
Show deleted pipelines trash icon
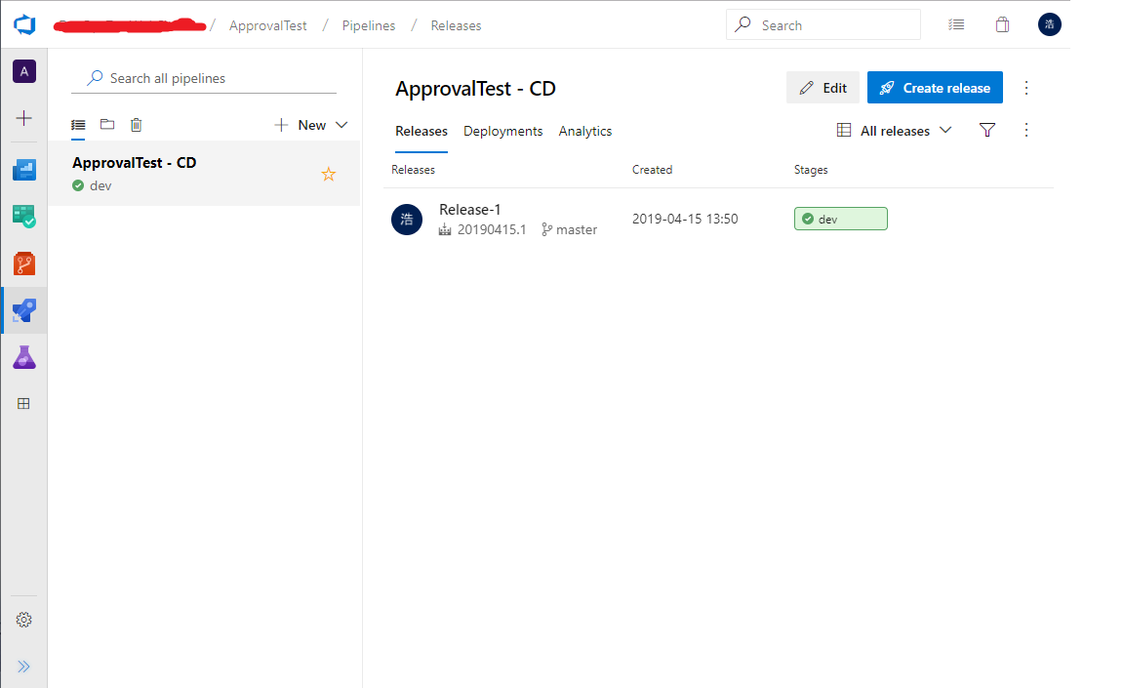point(137,125)
